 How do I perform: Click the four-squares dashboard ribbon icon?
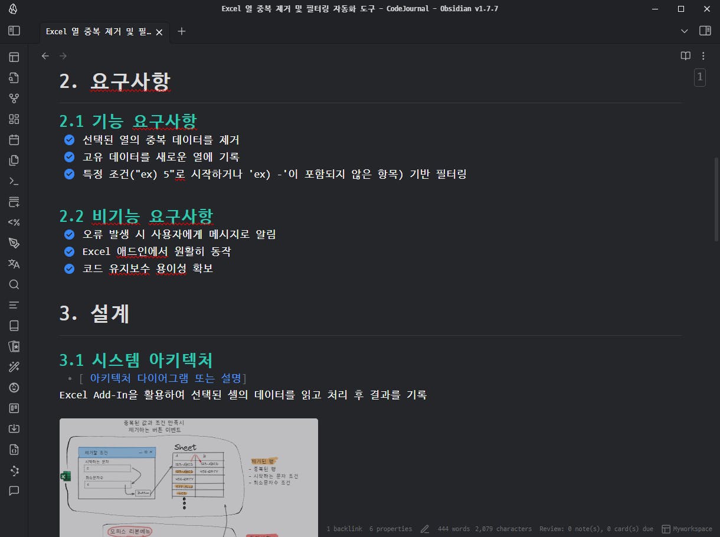pyautogui.click(x=14, y=119)
